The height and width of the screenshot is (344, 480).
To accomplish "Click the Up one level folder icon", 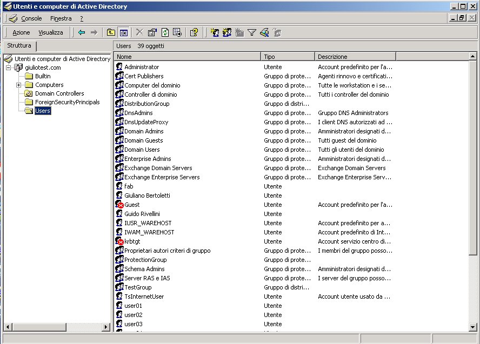I will [111, 32].
